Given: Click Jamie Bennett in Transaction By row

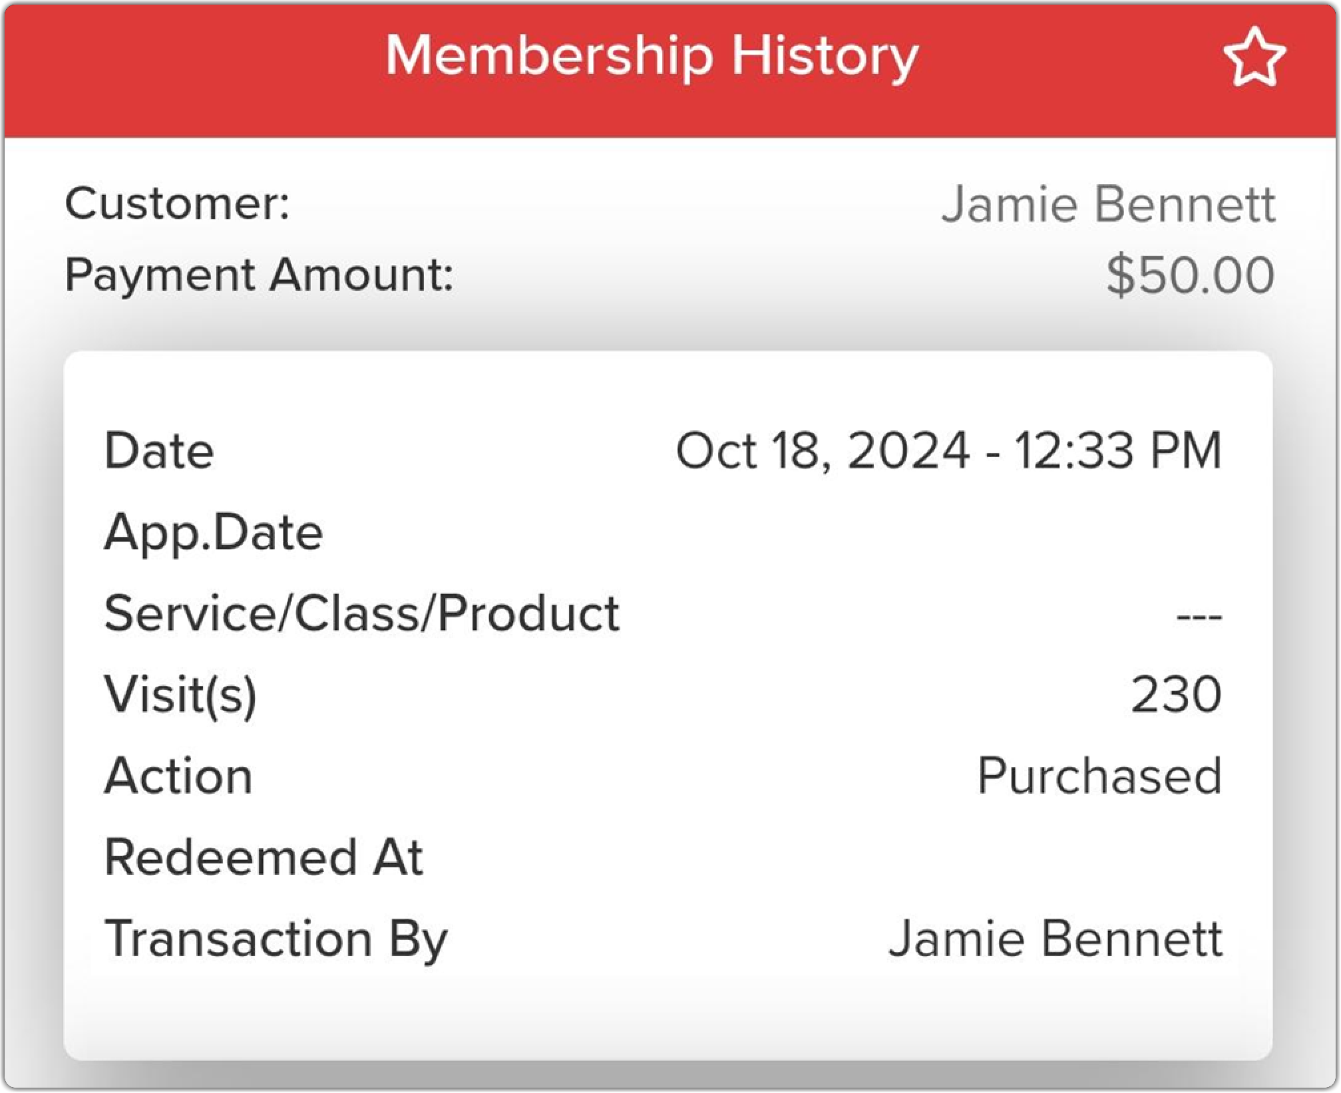Looking at the screenshot, I should (x=1055, y=939).
